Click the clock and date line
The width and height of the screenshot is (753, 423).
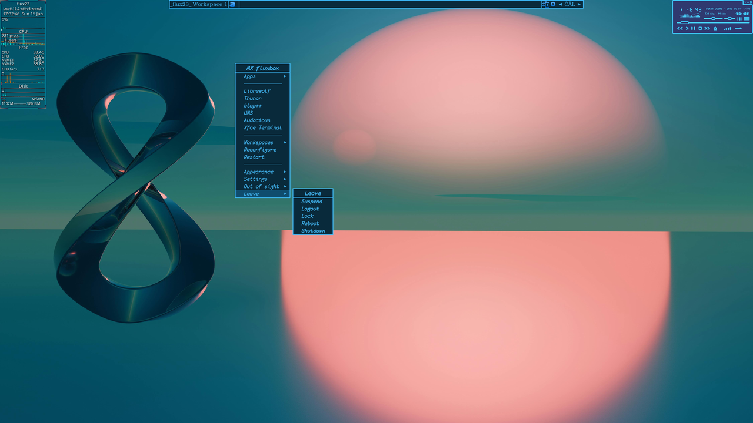click(23, 14)
